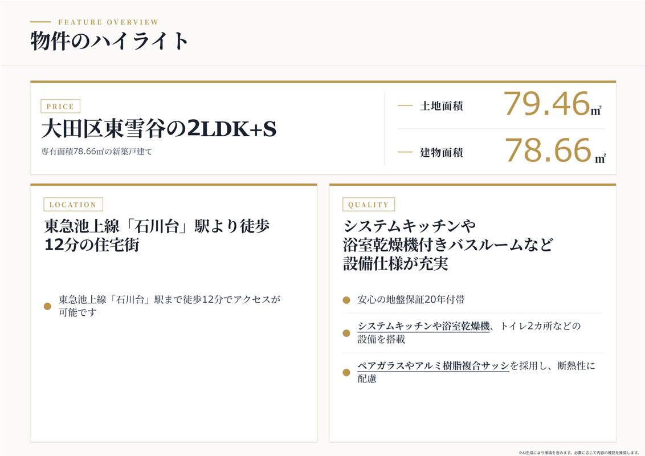
Task: Click the 東急池上線「石川台」駅より徒歩 heading
Action: tap(157, 226)
